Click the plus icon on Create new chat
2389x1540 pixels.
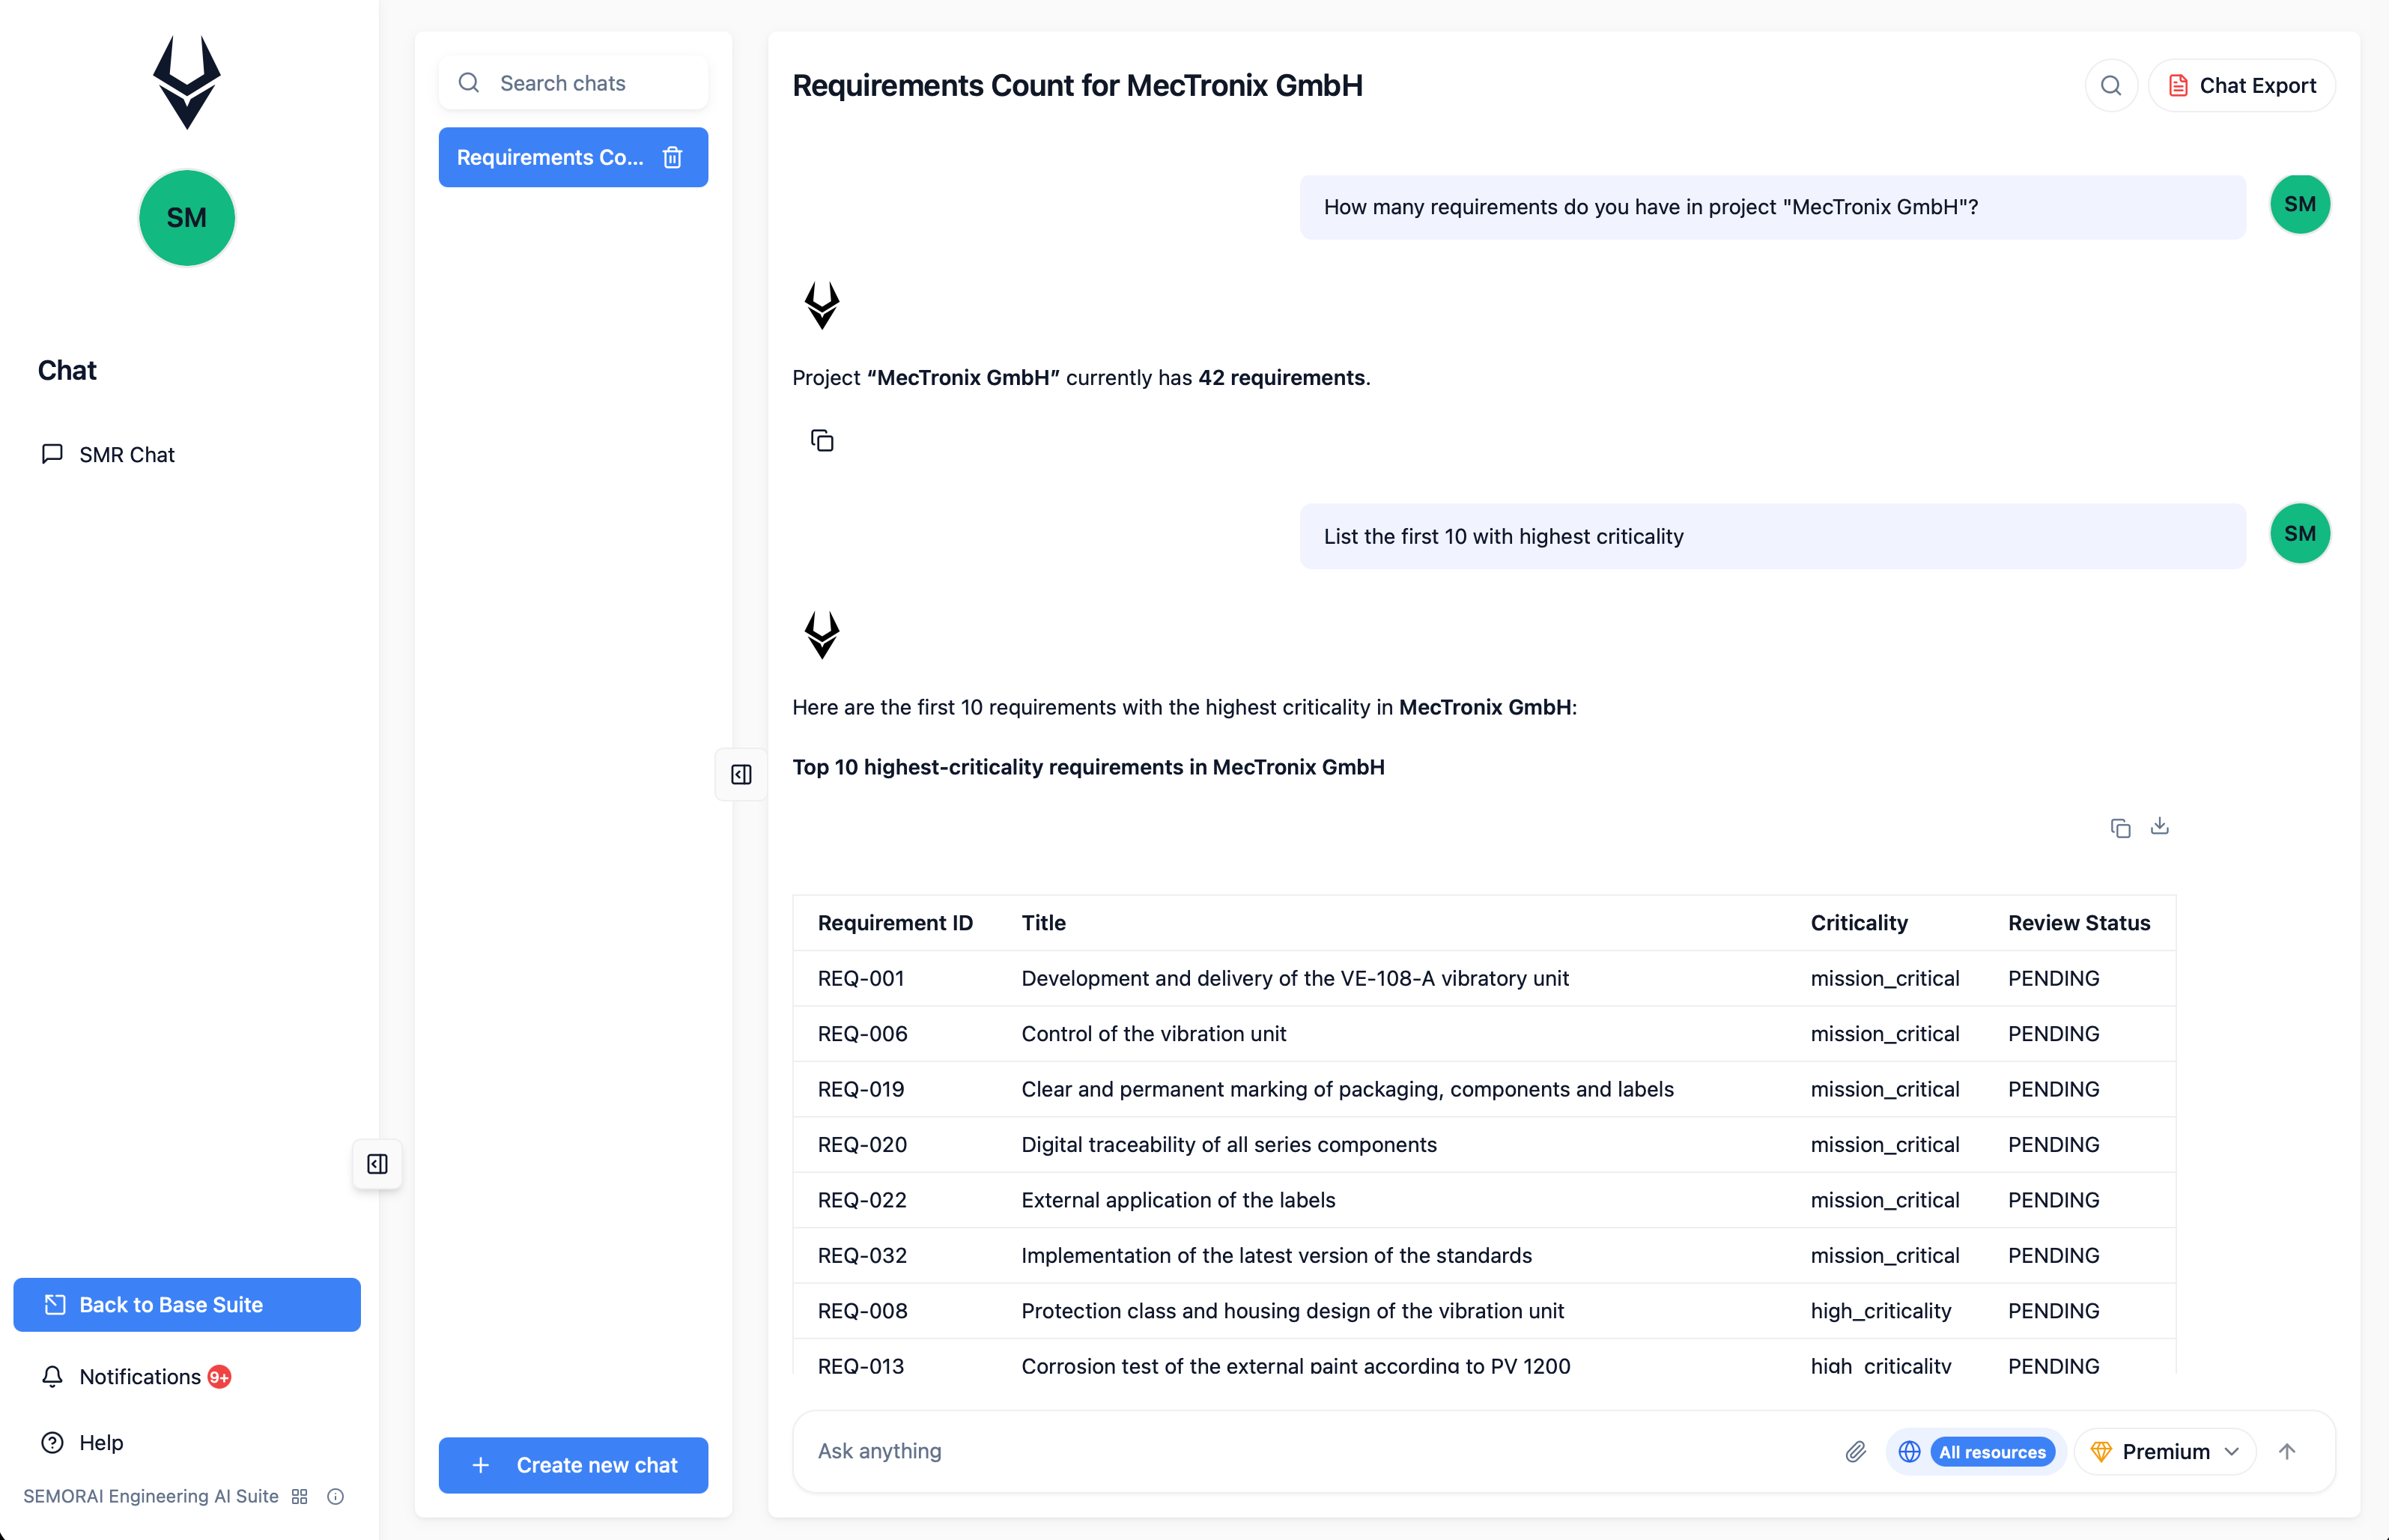pos(481,1465)
